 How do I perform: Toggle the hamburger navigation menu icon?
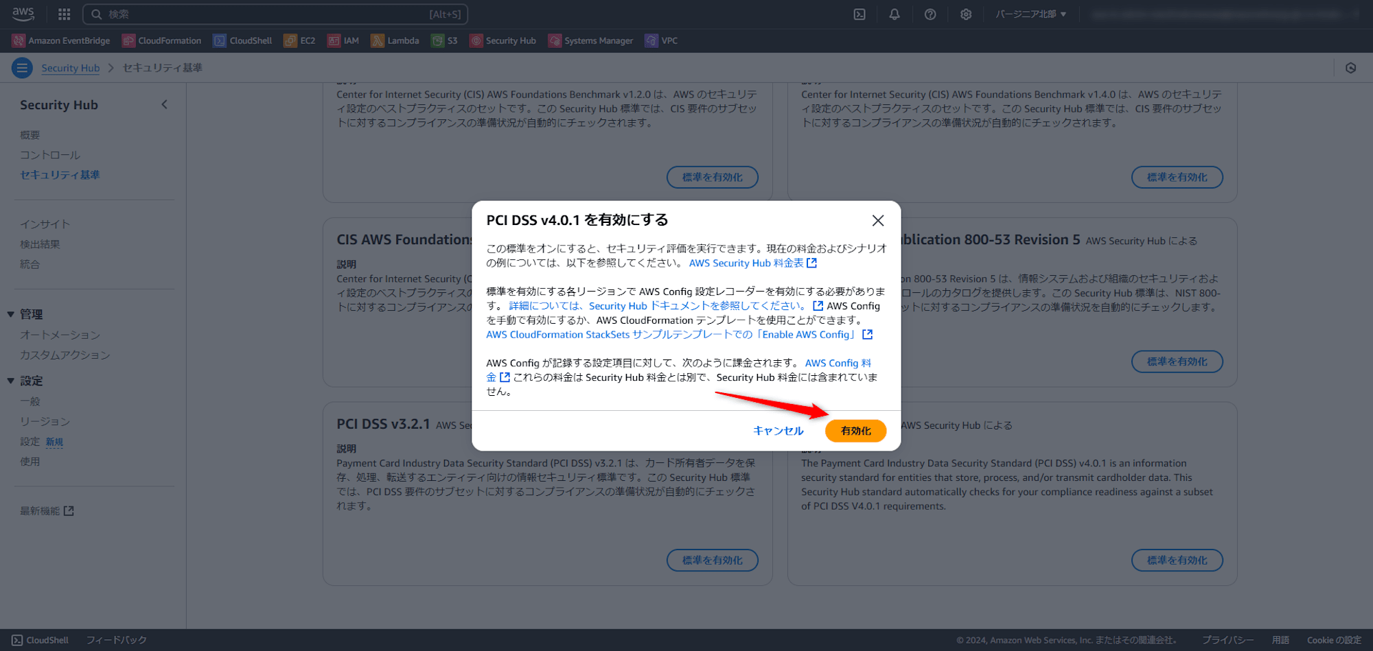click(22, 68)
